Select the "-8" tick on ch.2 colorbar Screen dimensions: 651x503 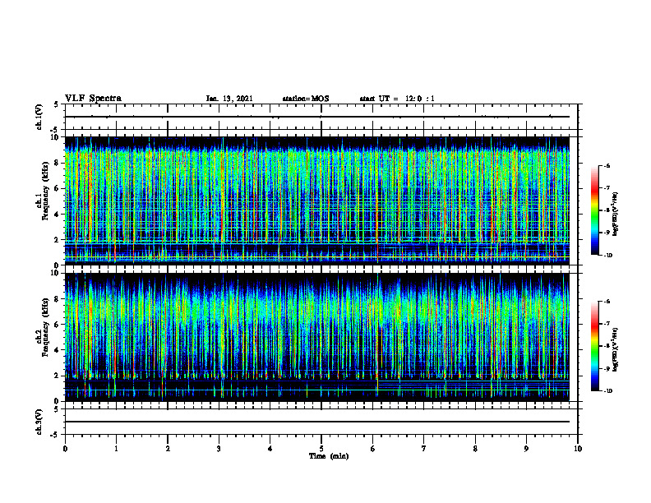[x=607, y=346]
